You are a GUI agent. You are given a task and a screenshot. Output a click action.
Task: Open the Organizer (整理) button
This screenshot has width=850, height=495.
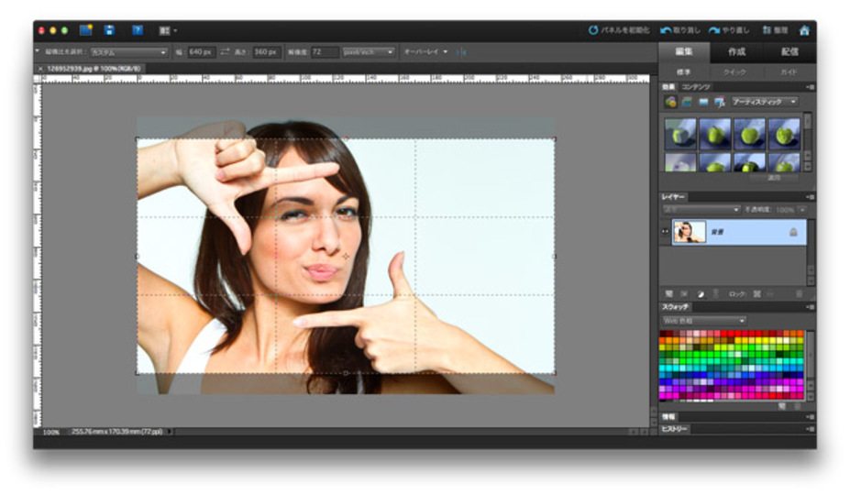(775, 30)
